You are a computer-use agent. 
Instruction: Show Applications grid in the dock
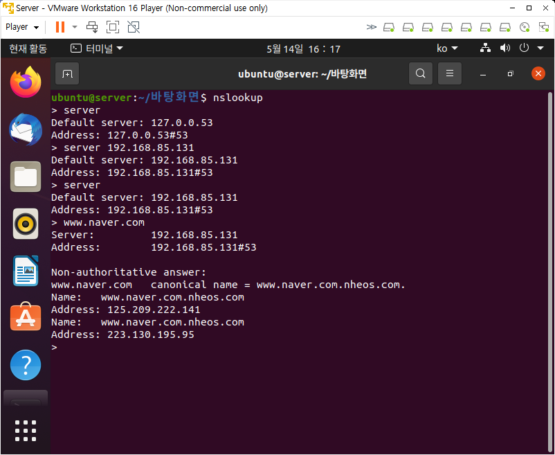tap(26, 431)
